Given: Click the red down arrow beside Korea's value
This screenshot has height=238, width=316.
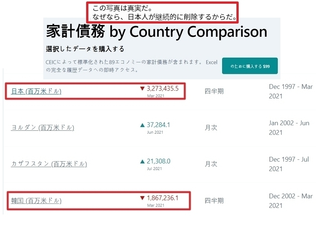Looking at the screenshot, I should 142,198.
